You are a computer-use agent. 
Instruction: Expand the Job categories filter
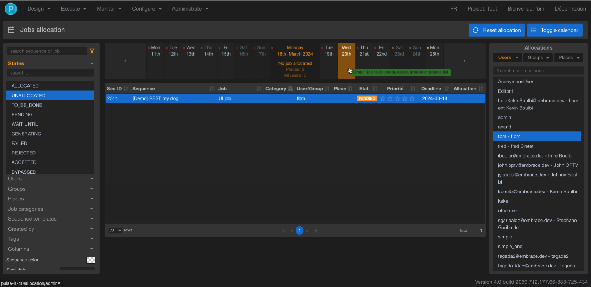(x=50, y=209)
